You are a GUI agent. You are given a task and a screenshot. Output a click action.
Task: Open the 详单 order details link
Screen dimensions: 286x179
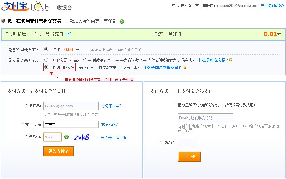coord(67,34)
